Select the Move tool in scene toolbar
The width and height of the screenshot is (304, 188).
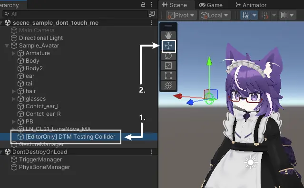168,46
